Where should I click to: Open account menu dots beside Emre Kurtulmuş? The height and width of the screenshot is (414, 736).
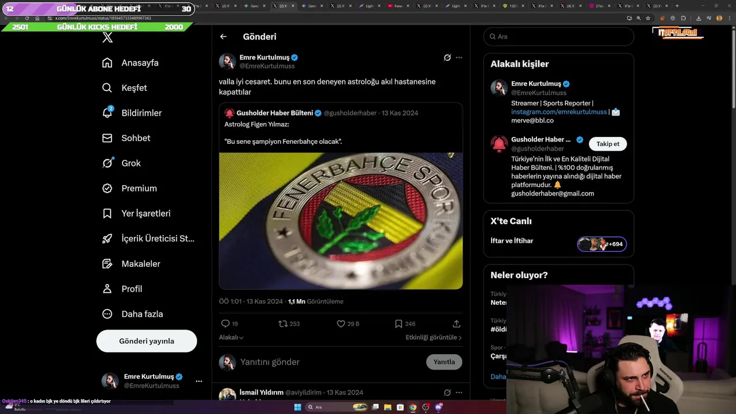(x=198, y=381)
